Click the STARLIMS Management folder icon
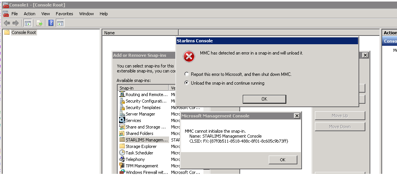The height and width of the screenshot is (175, 397). point(122,140)
